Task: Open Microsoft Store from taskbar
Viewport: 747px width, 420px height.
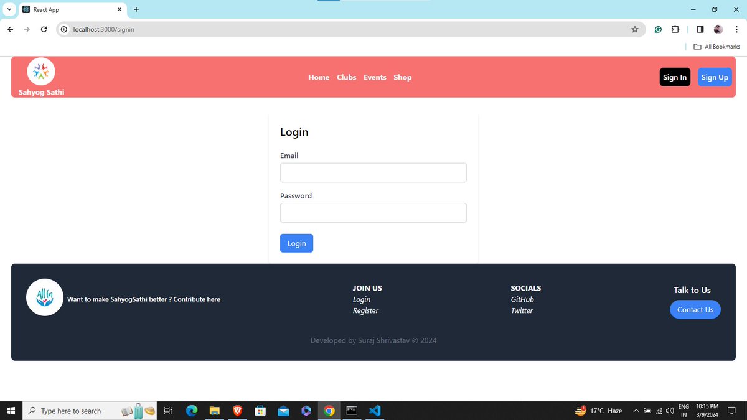Action: (x=260, y=411)
